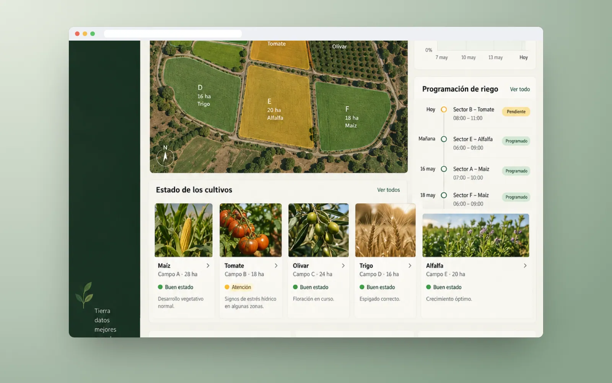
Task: Open 'Ver todos' crop status link
Action: click(389, 190)
